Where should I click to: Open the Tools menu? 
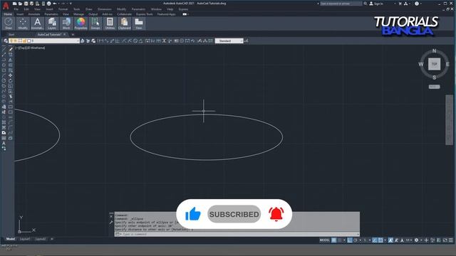click(x=76, y=9)
